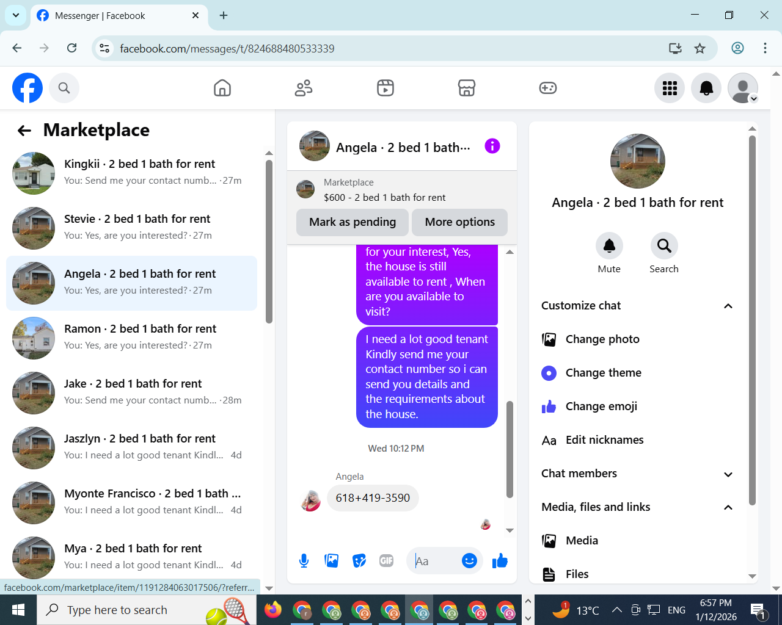
Task: Click Windows taskbar search box
Action: tap(147, 610)
